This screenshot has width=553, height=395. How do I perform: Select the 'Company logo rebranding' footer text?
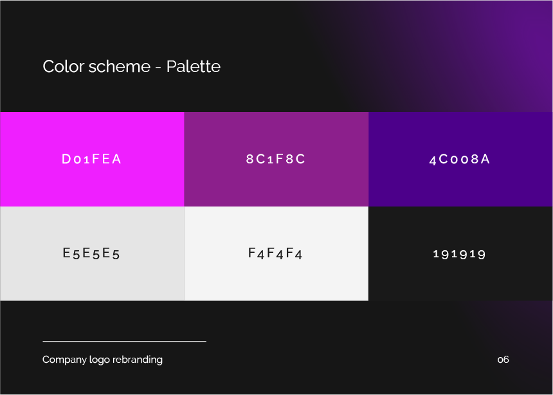(x=102, y=360)
